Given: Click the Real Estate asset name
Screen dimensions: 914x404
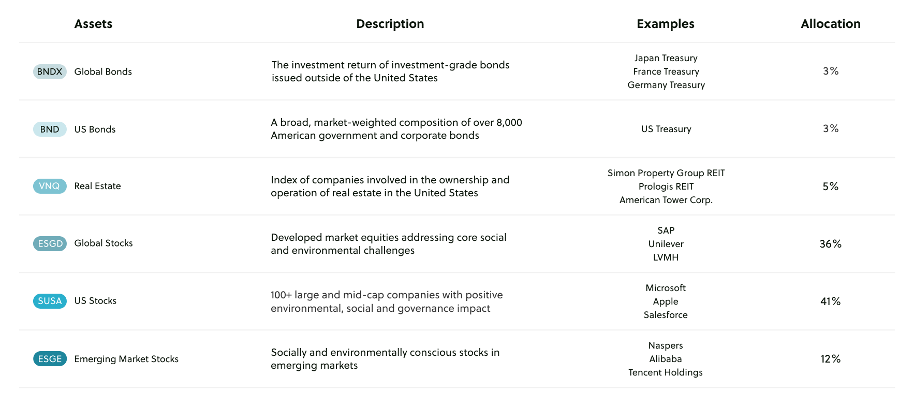Looking at the screenshot, I should coord(97,186).
